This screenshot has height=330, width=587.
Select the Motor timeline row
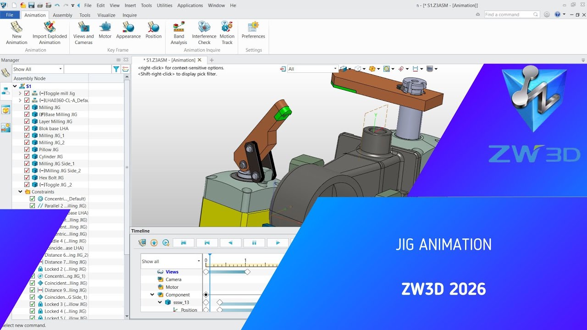point(172,287)
